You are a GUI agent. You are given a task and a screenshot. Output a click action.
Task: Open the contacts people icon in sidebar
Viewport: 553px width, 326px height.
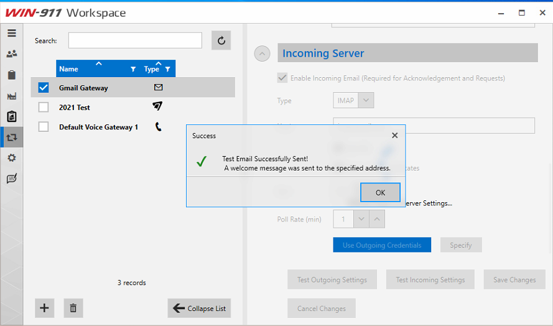coord(11,54)
